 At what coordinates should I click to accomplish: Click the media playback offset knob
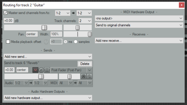[46, 42]
